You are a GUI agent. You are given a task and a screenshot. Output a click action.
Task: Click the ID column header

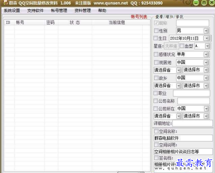(x=9, y=23)
